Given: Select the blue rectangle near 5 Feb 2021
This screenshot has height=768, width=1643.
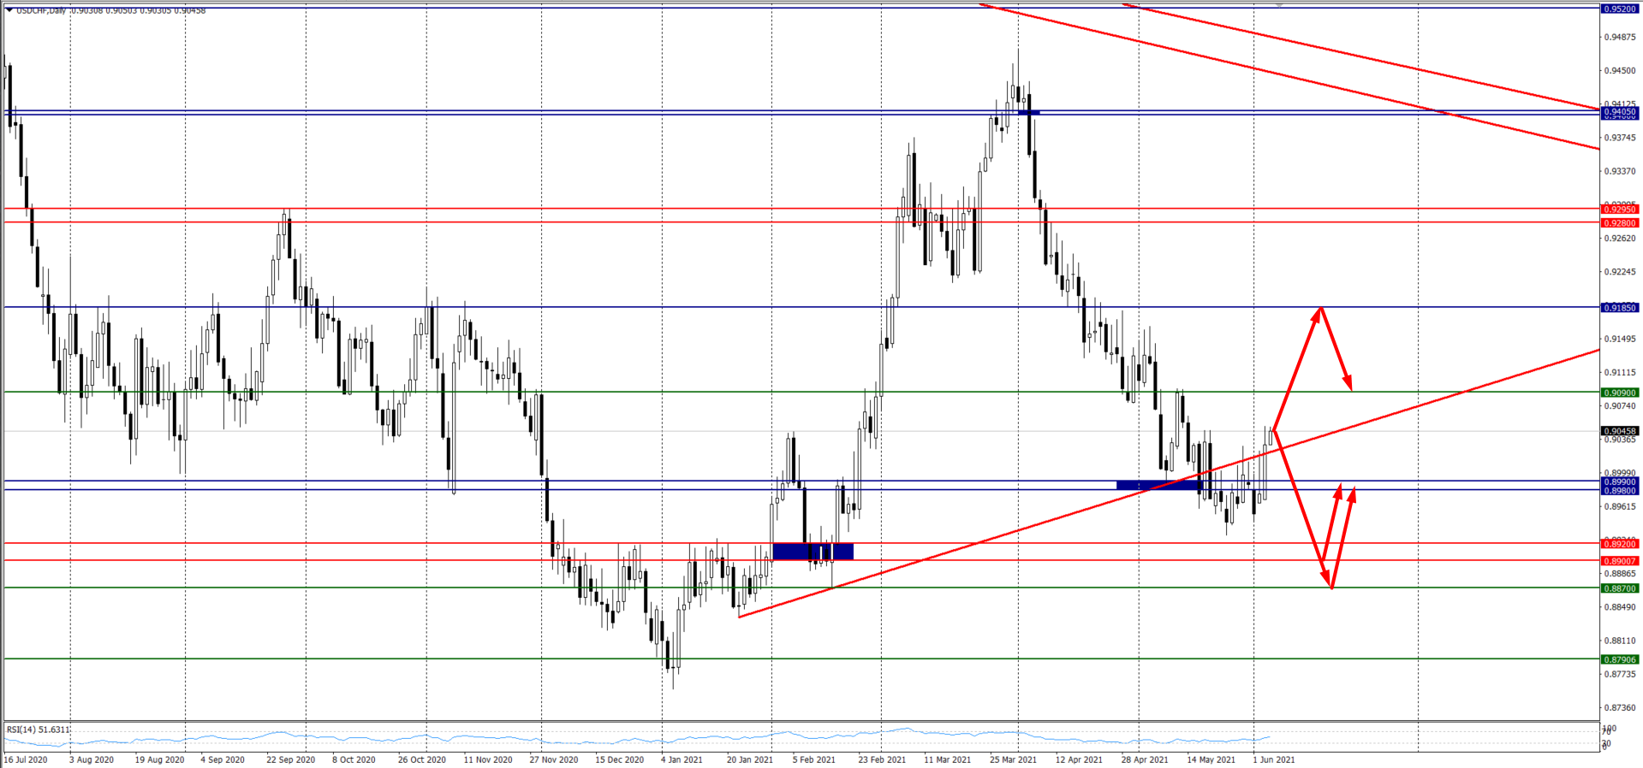Looking at the screenshot, I should [x=813, y=552].
